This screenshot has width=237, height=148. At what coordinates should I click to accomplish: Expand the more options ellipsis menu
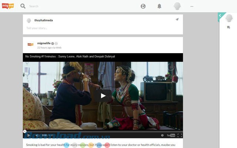191,6
